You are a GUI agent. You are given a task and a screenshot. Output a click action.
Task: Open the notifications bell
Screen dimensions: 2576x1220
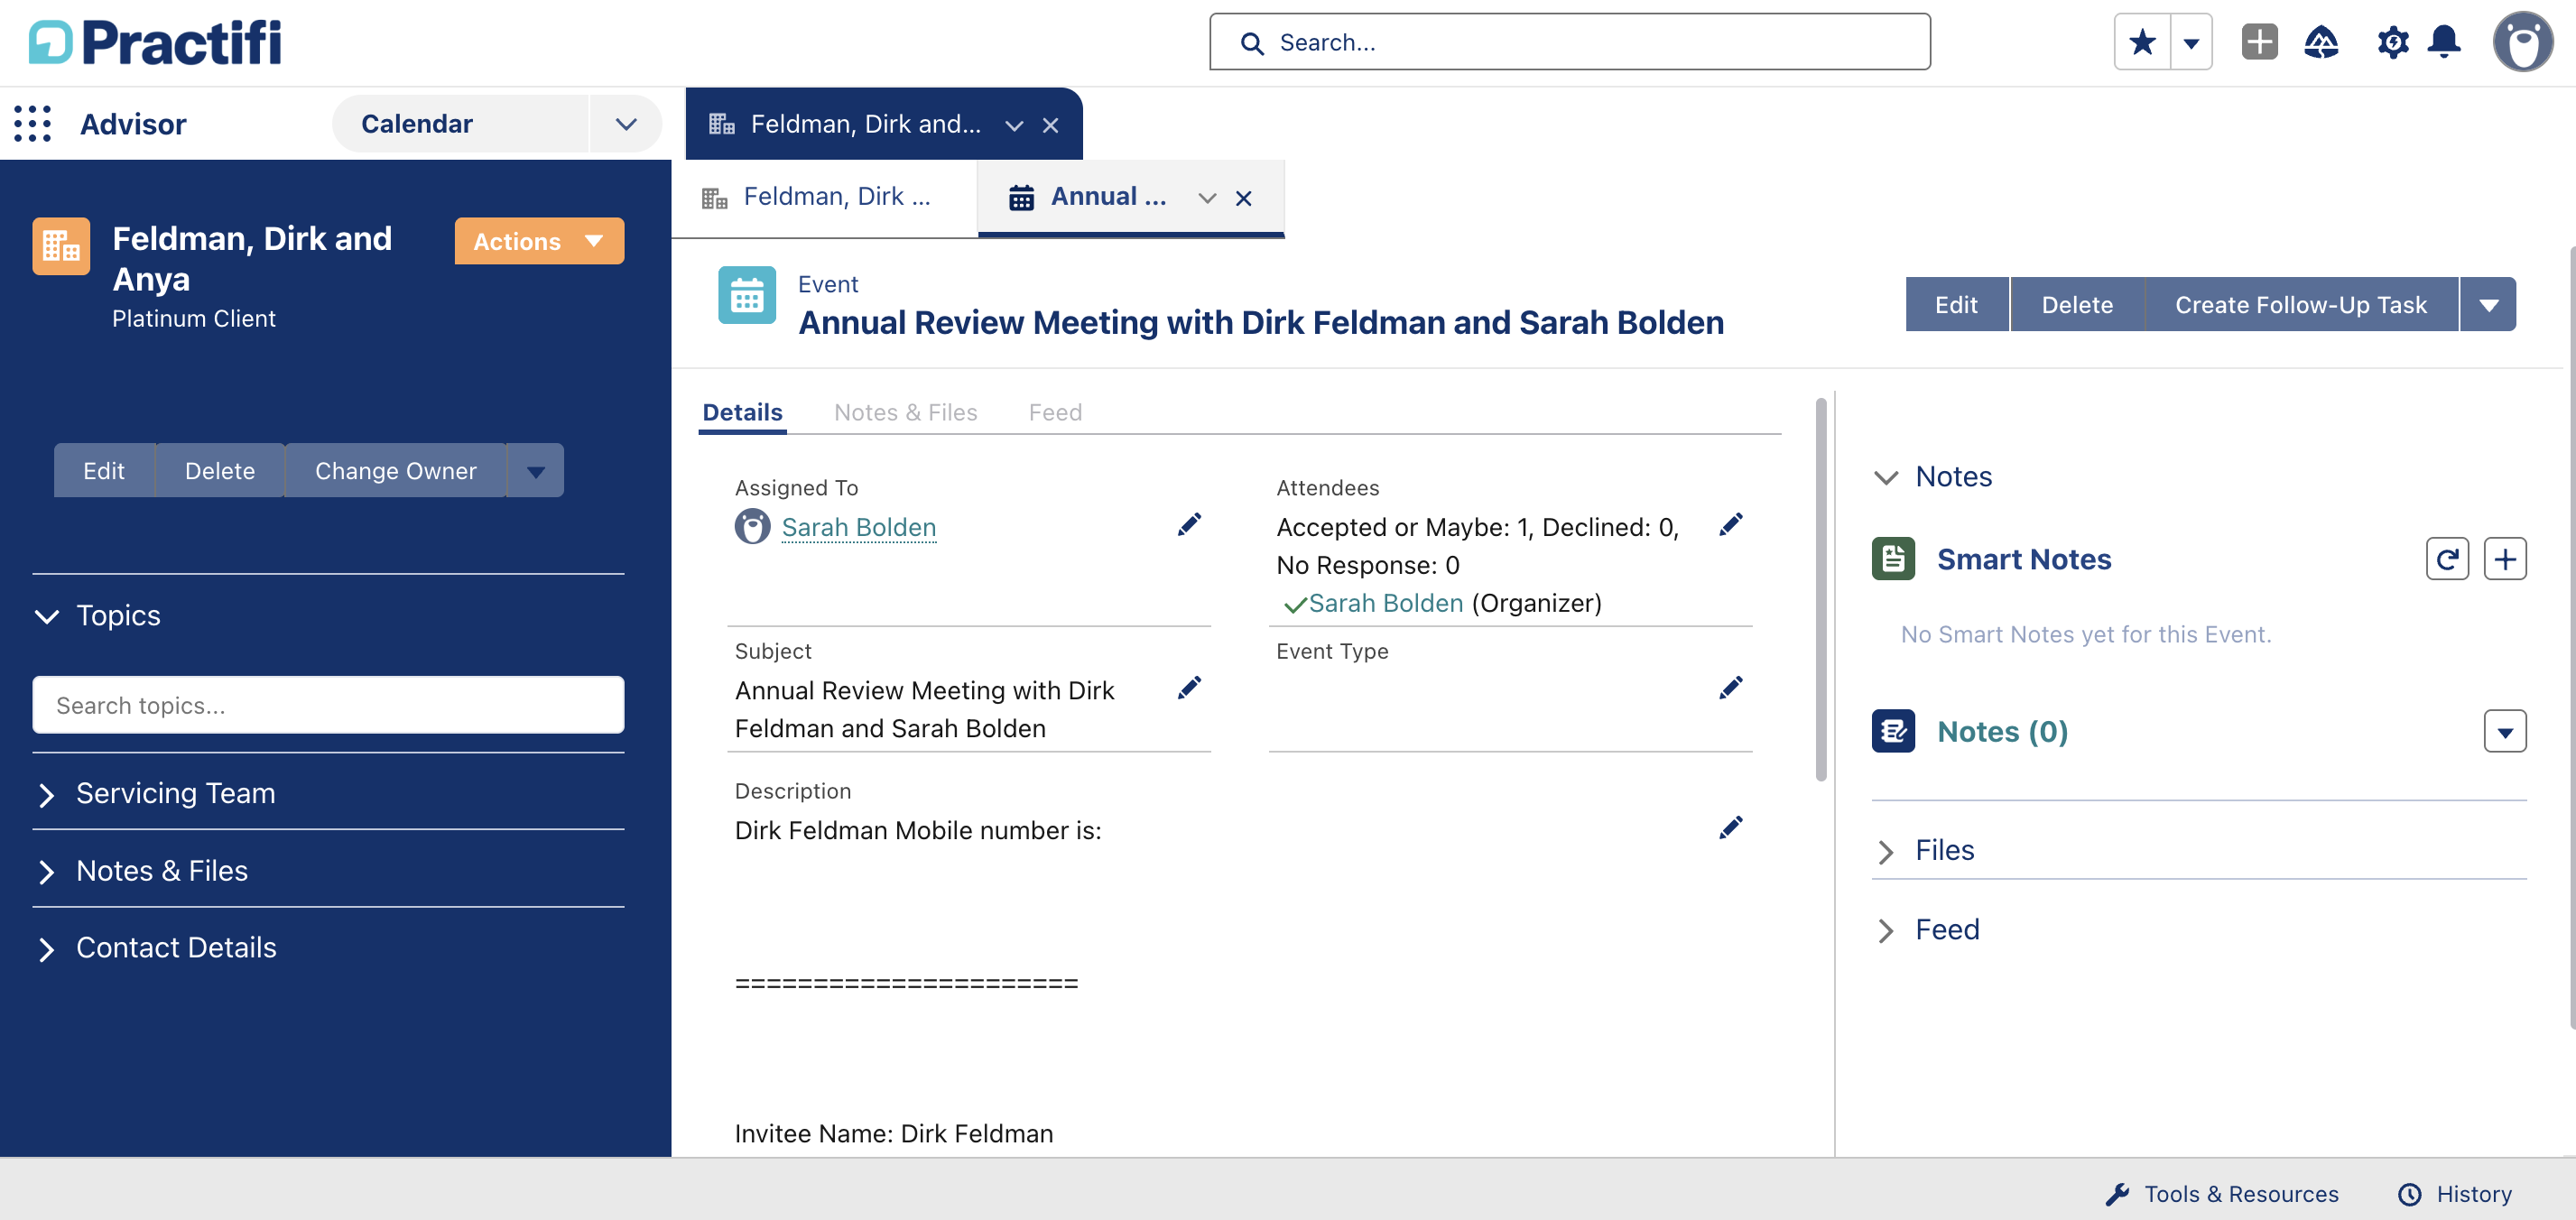[2445, 42]
